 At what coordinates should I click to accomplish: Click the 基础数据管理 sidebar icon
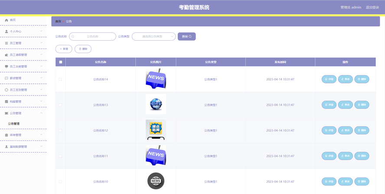[7, 147]
